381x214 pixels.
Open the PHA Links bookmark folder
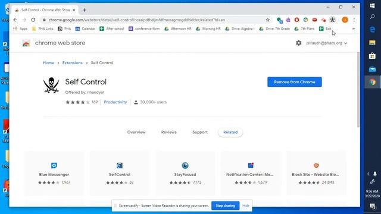tap(42, 29)
